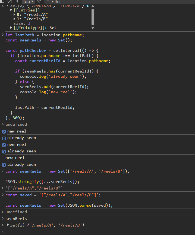Click the unbadged 'new reel' log message
The height and width of the screenshot is (235, 195).
[15, 158]
